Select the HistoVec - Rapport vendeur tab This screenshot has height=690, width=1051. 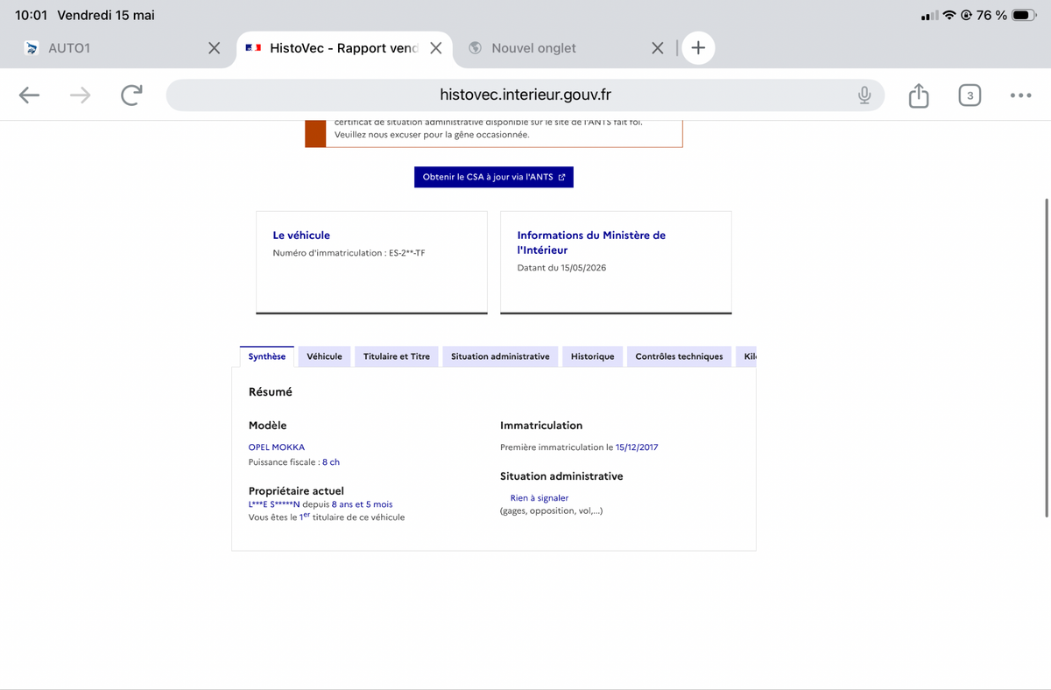point(344,48)
